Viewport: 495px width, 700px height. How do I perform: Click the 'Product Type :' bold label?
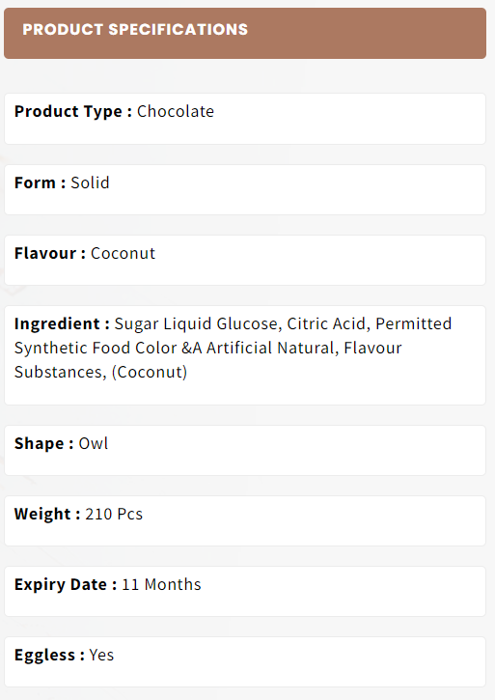coord(73,112)
